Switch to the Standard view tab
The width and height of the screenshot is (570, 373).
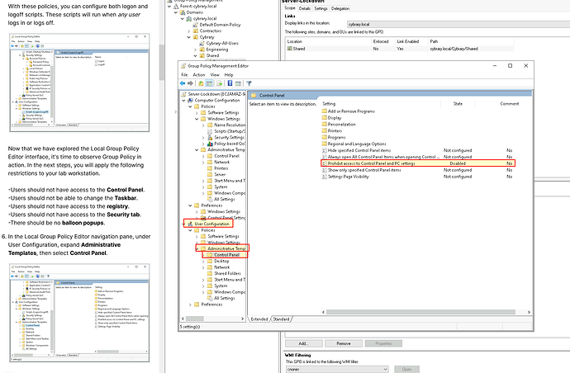(x=282, y=319)
